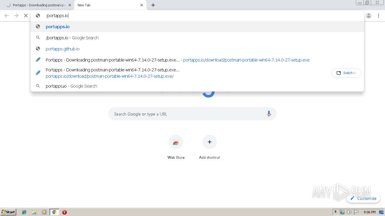Click the address bar text field

pyautogui.click(x=197, y=16)
